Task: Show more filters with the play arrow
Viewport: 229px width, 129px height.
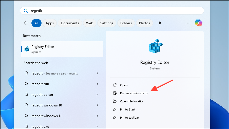Action: [x=160, y=23]
